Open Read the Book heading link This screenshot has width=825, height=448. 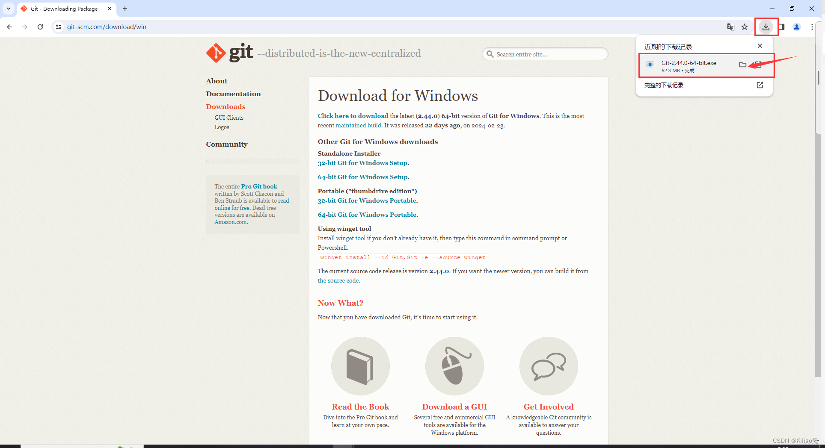[x=360, y=407]
